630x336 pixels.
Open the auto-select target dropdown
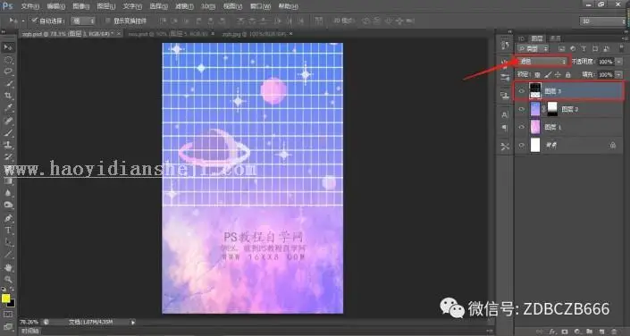[83, 21]
